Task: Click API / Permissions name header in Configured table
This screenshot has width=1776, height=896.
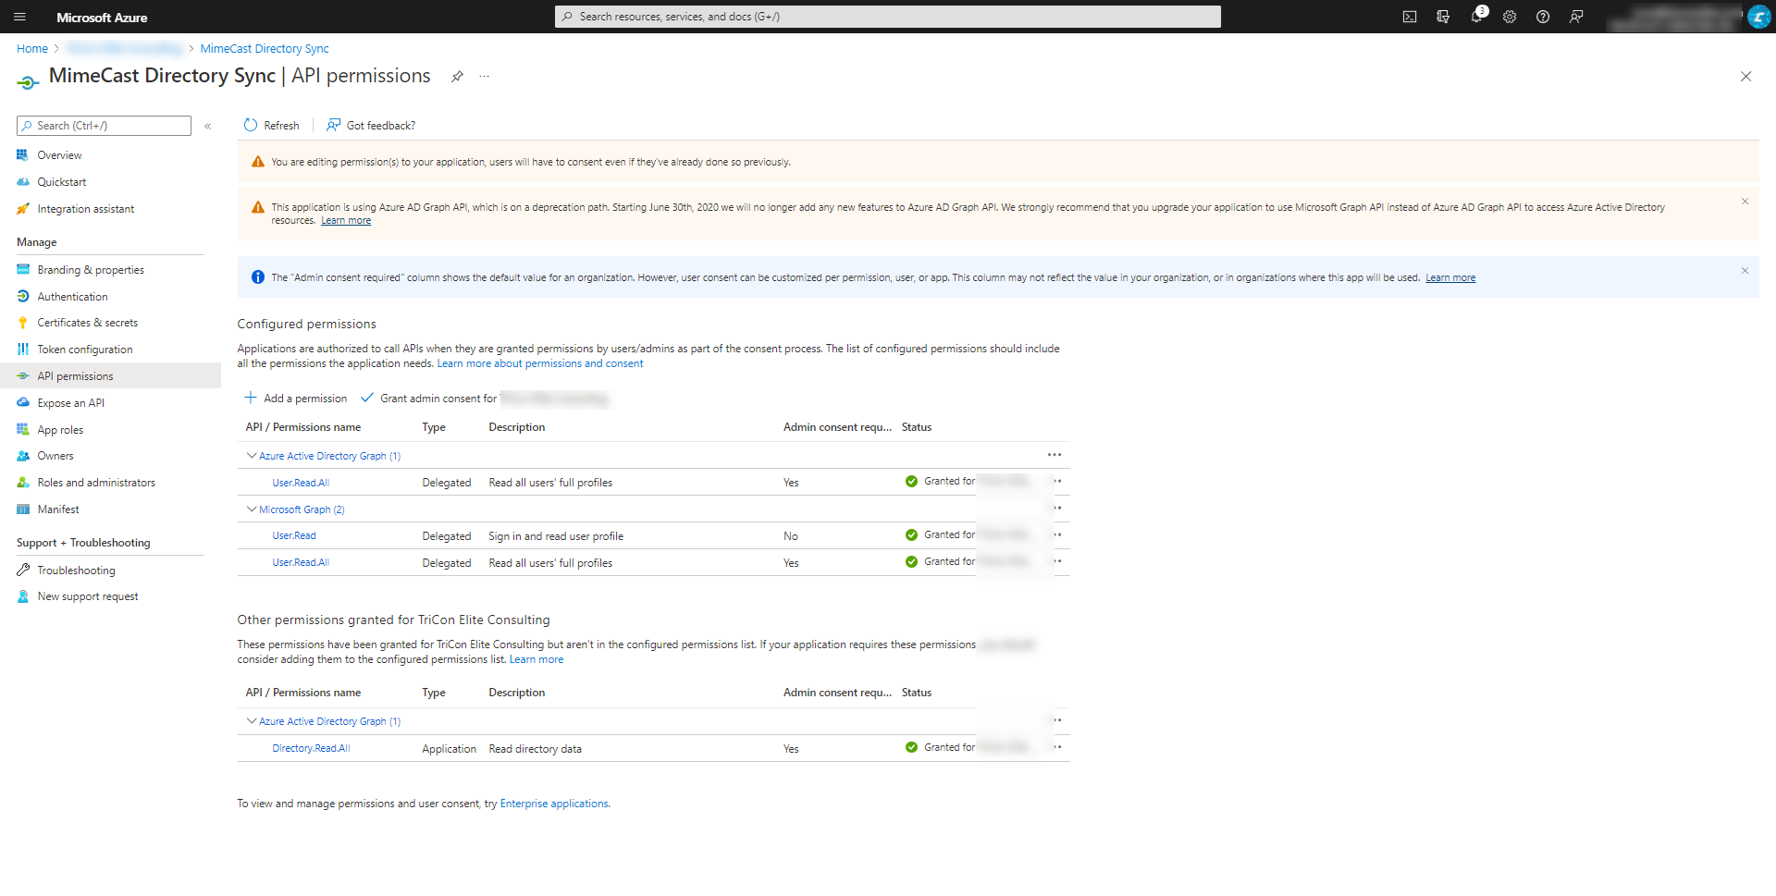Action: click(x=303, y=427)
